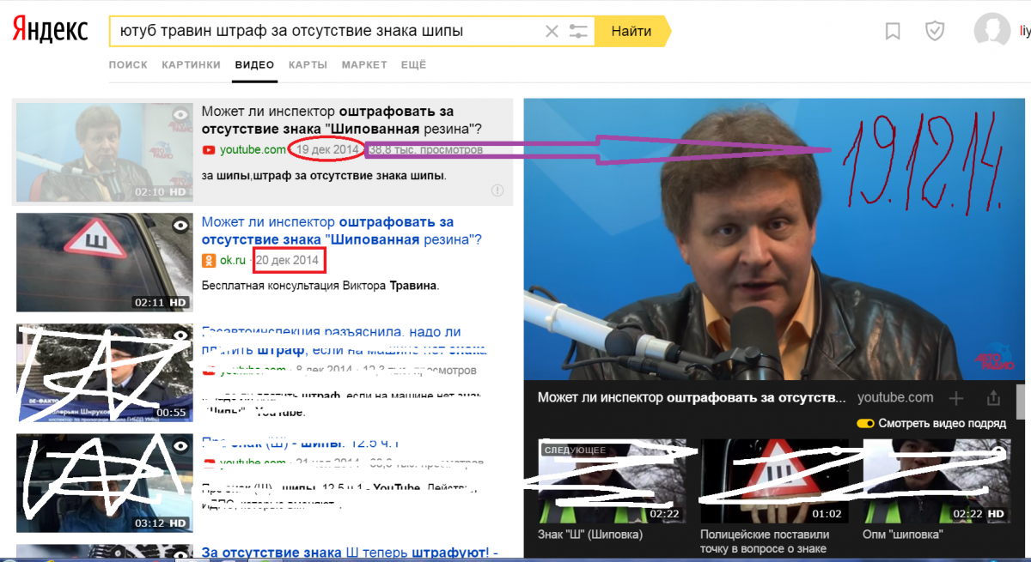Click the Найти search button

(631, 31)
